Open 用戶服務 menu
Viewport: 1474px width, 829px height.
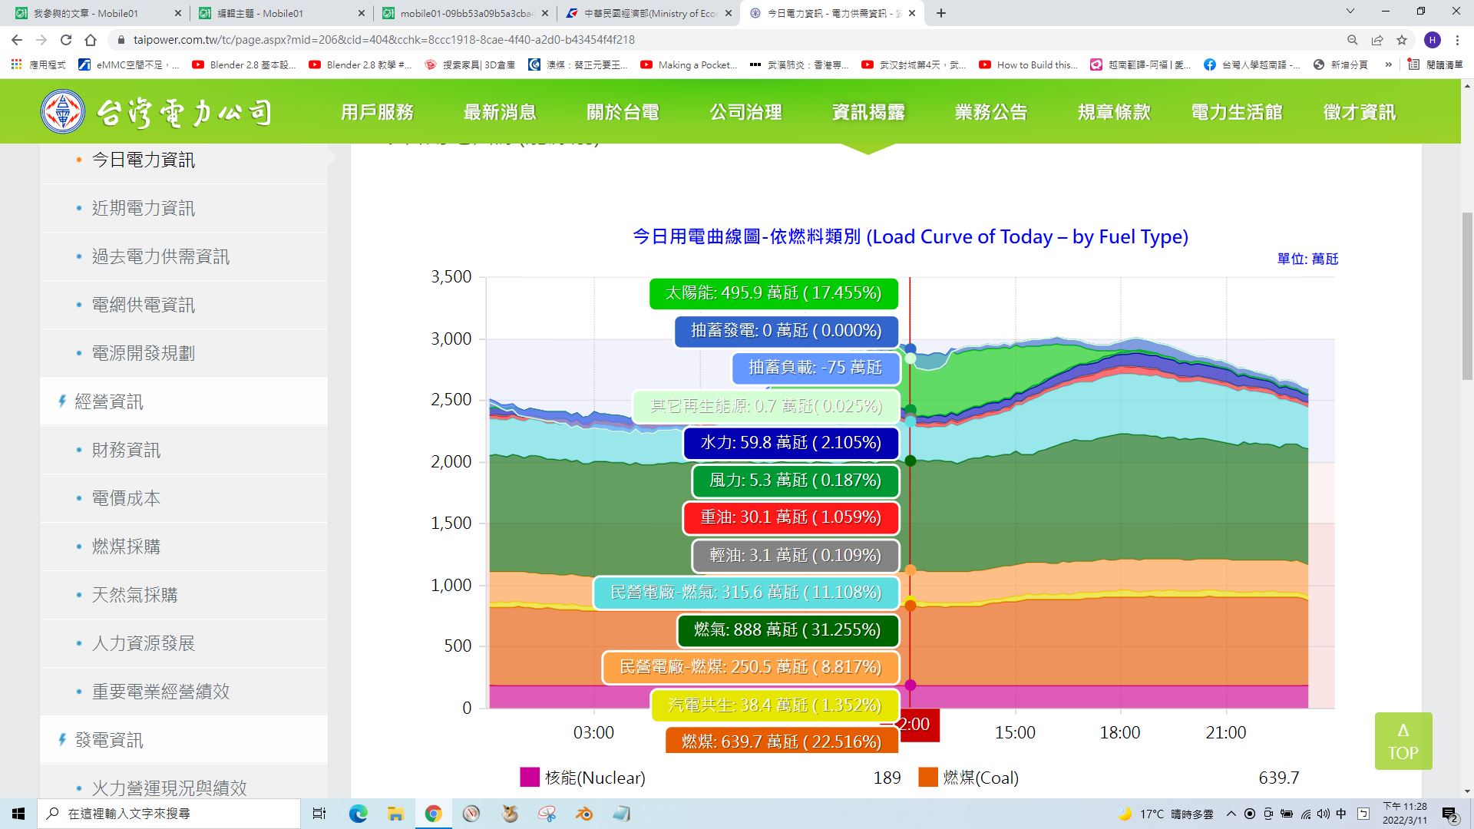[377, 112]
